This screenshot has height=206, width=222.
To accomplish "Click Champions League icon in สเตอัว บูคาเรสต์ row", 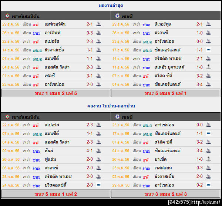I will (208, 67).
